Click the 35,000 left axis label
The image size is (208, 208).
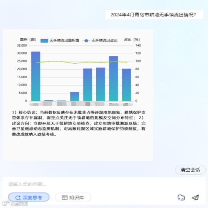(x=22, y=45)
